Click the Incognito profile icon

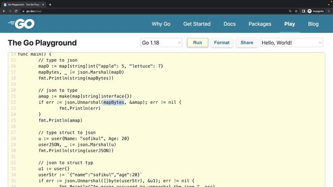click(316, 11)
